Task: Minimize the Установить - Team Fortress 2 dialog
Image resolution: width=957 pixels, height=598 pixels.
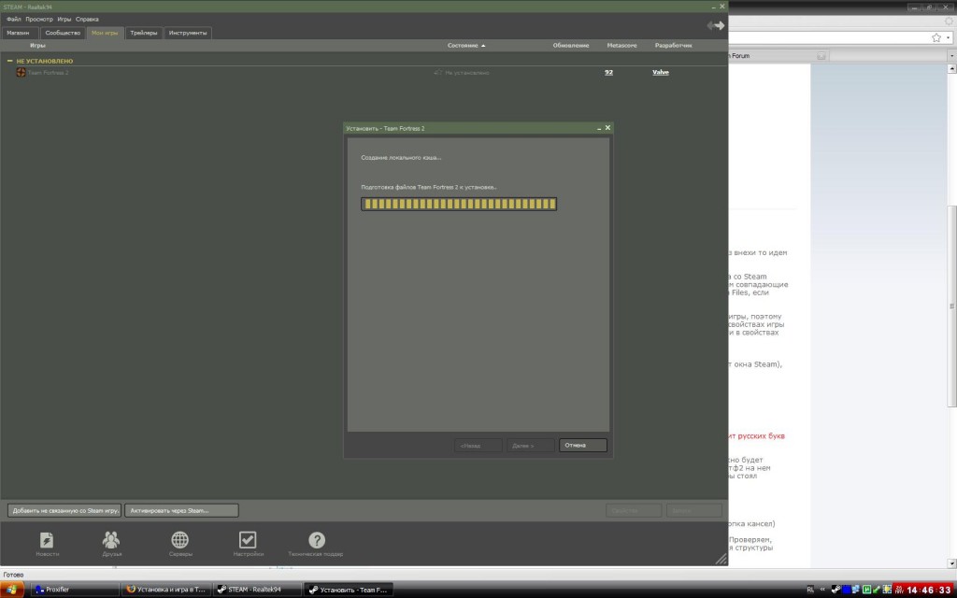Action: coord(599,128)
